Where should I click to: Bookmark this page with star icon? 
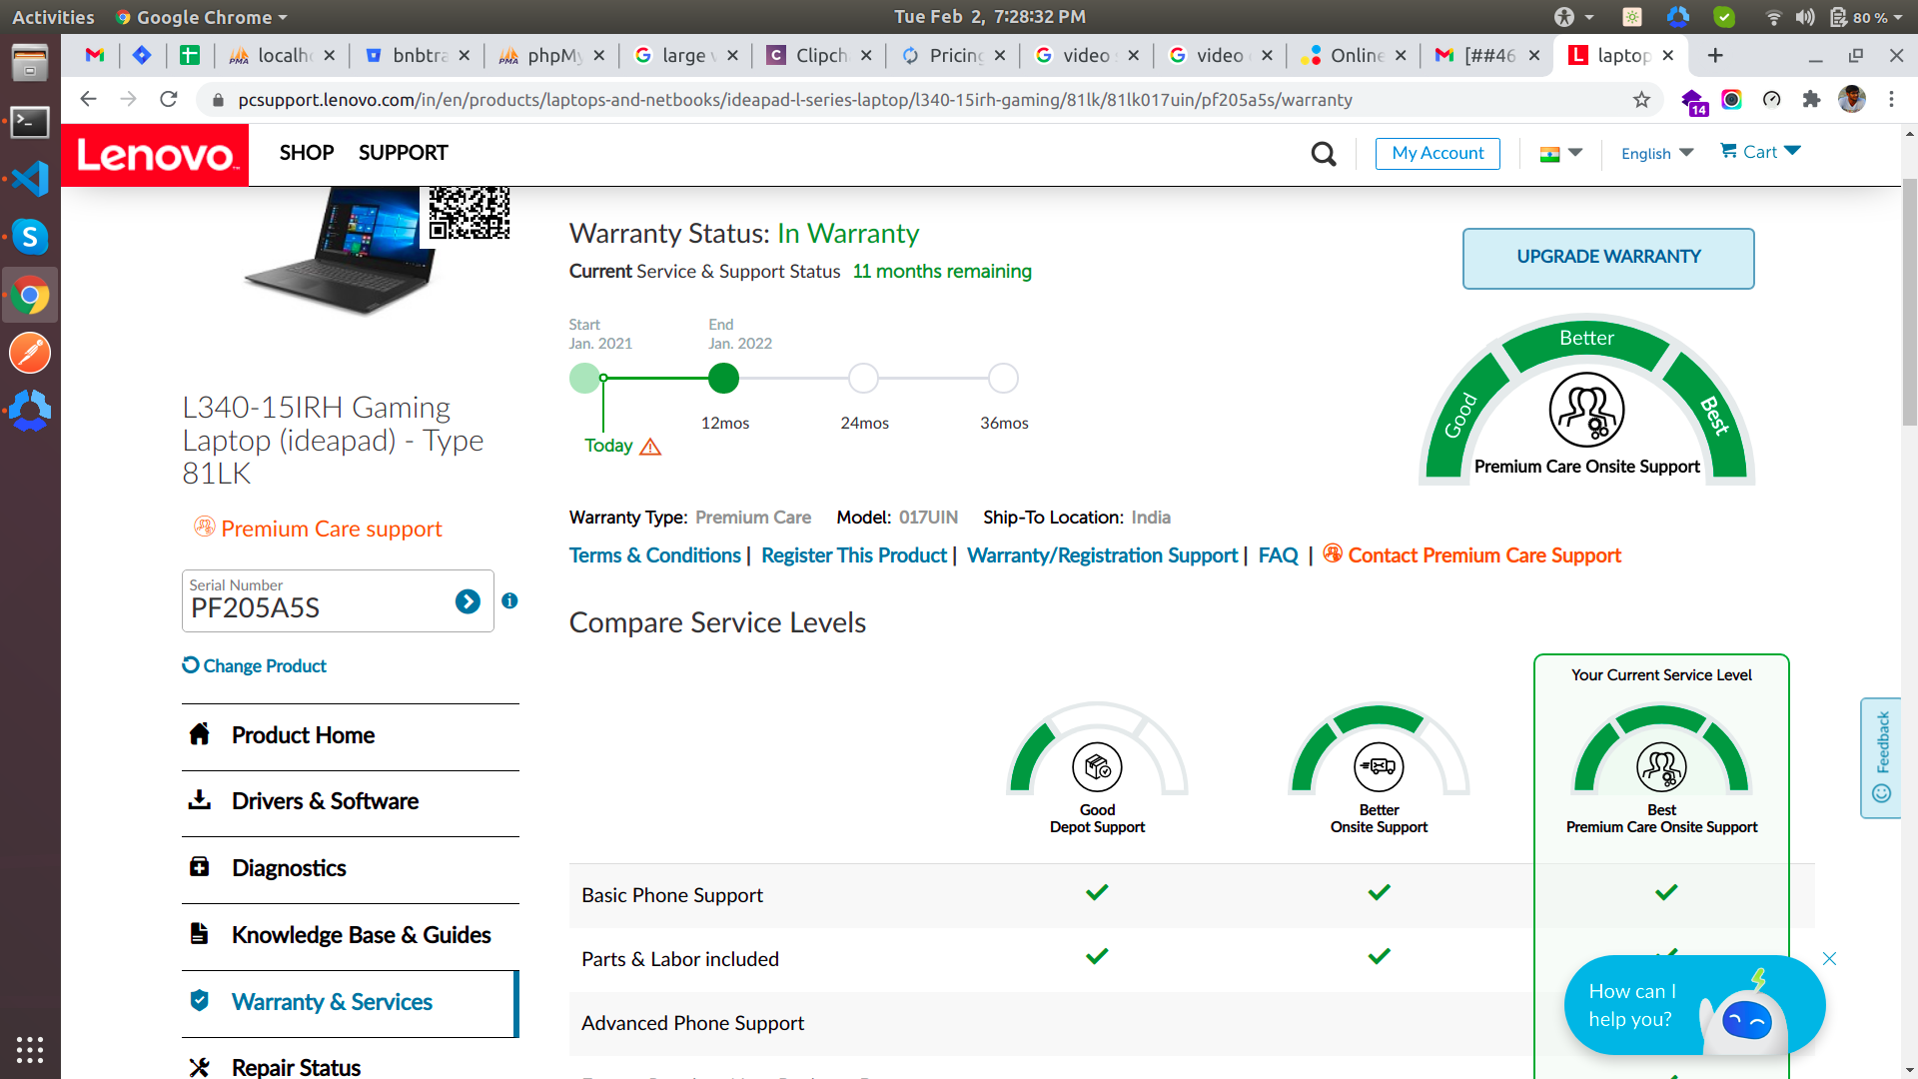(1641, 100)
